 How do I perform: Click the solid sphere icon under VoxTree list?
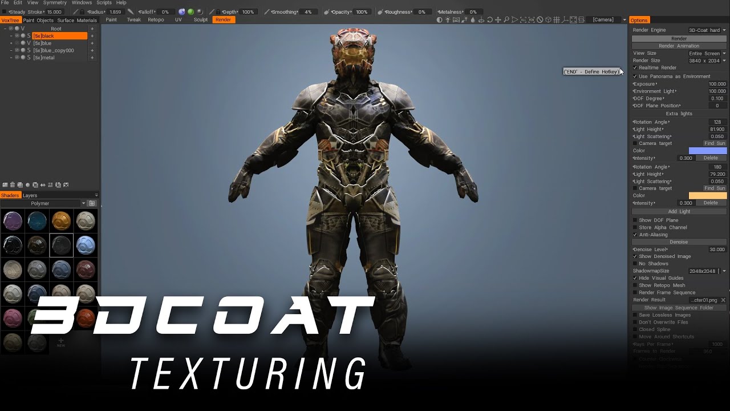tap(27, 185)
